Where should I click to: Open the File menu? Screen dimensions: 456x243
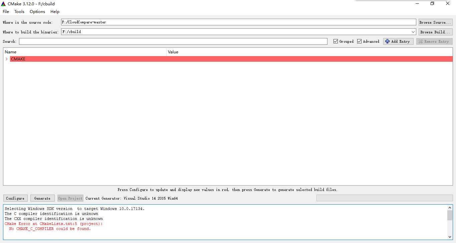coord(6,11)
